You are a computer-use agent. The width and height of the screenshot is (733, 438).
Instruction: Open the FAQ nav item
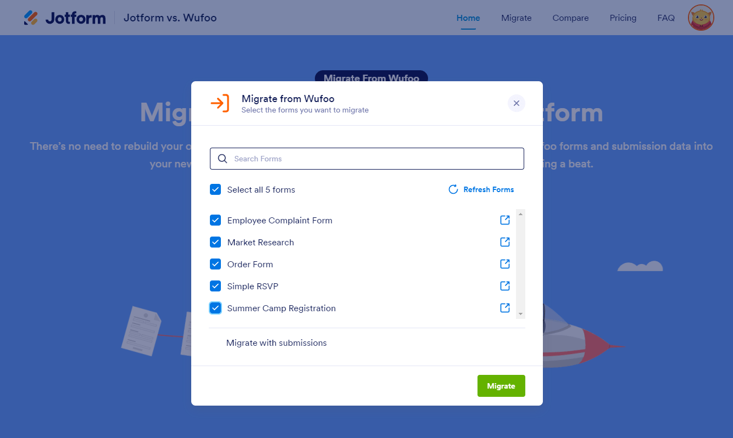666,18
